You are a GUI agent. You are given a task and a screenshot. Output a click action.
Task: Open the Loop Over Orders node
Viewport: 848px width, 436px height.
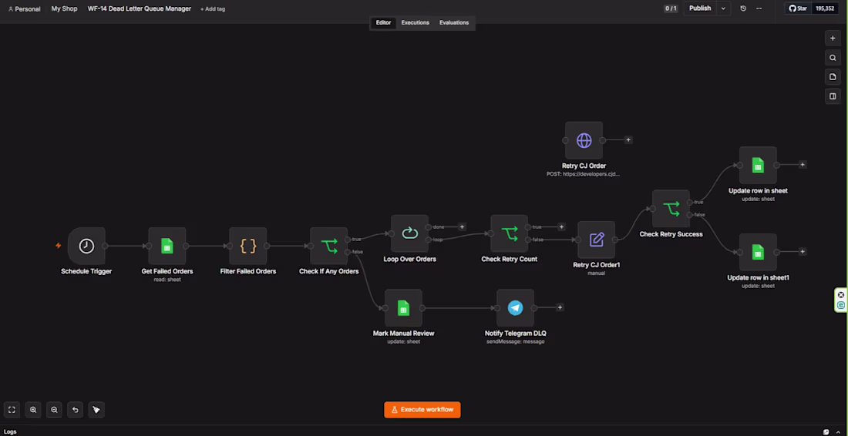409,233
